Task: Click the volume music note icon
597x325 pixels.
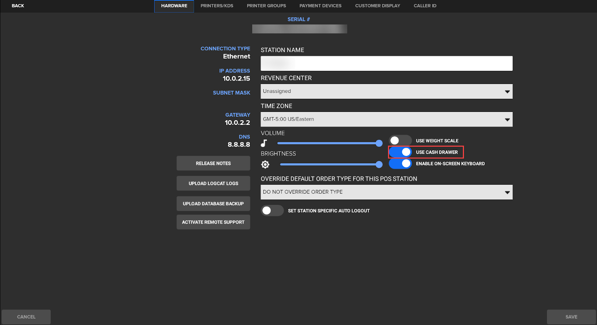Action: coord(264,143)
